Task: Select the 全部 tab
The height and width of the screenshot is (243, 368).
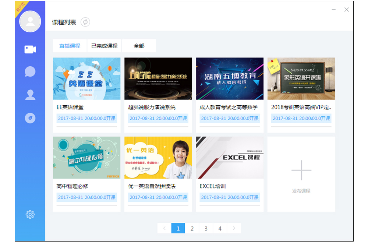Action: 139,46
